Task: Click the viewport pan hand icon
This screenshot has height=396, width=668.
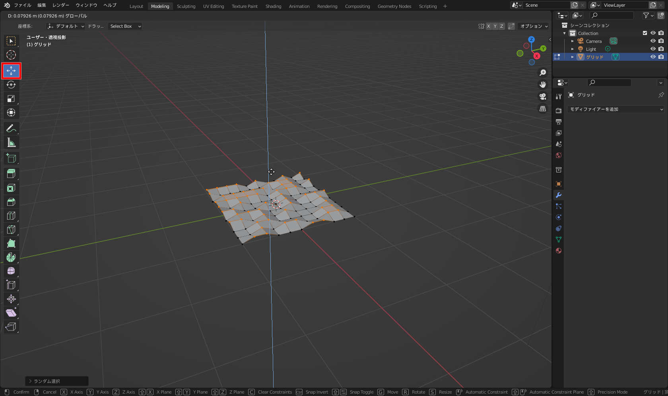Action: click(x=543, y=85)
